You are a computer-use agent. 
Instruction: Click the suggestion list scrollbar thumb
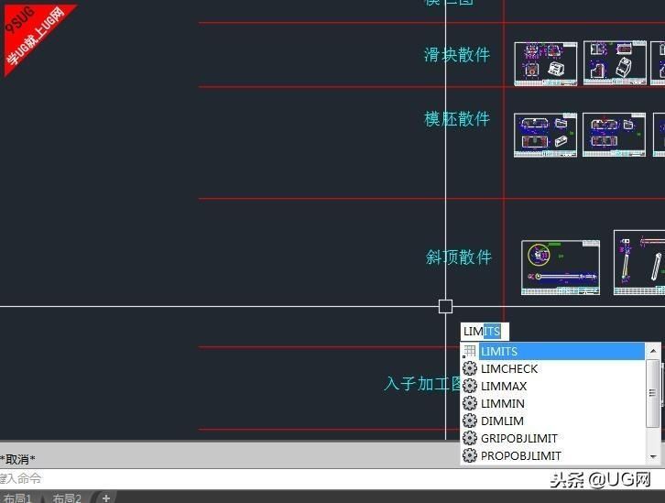(x=653, y=394)
